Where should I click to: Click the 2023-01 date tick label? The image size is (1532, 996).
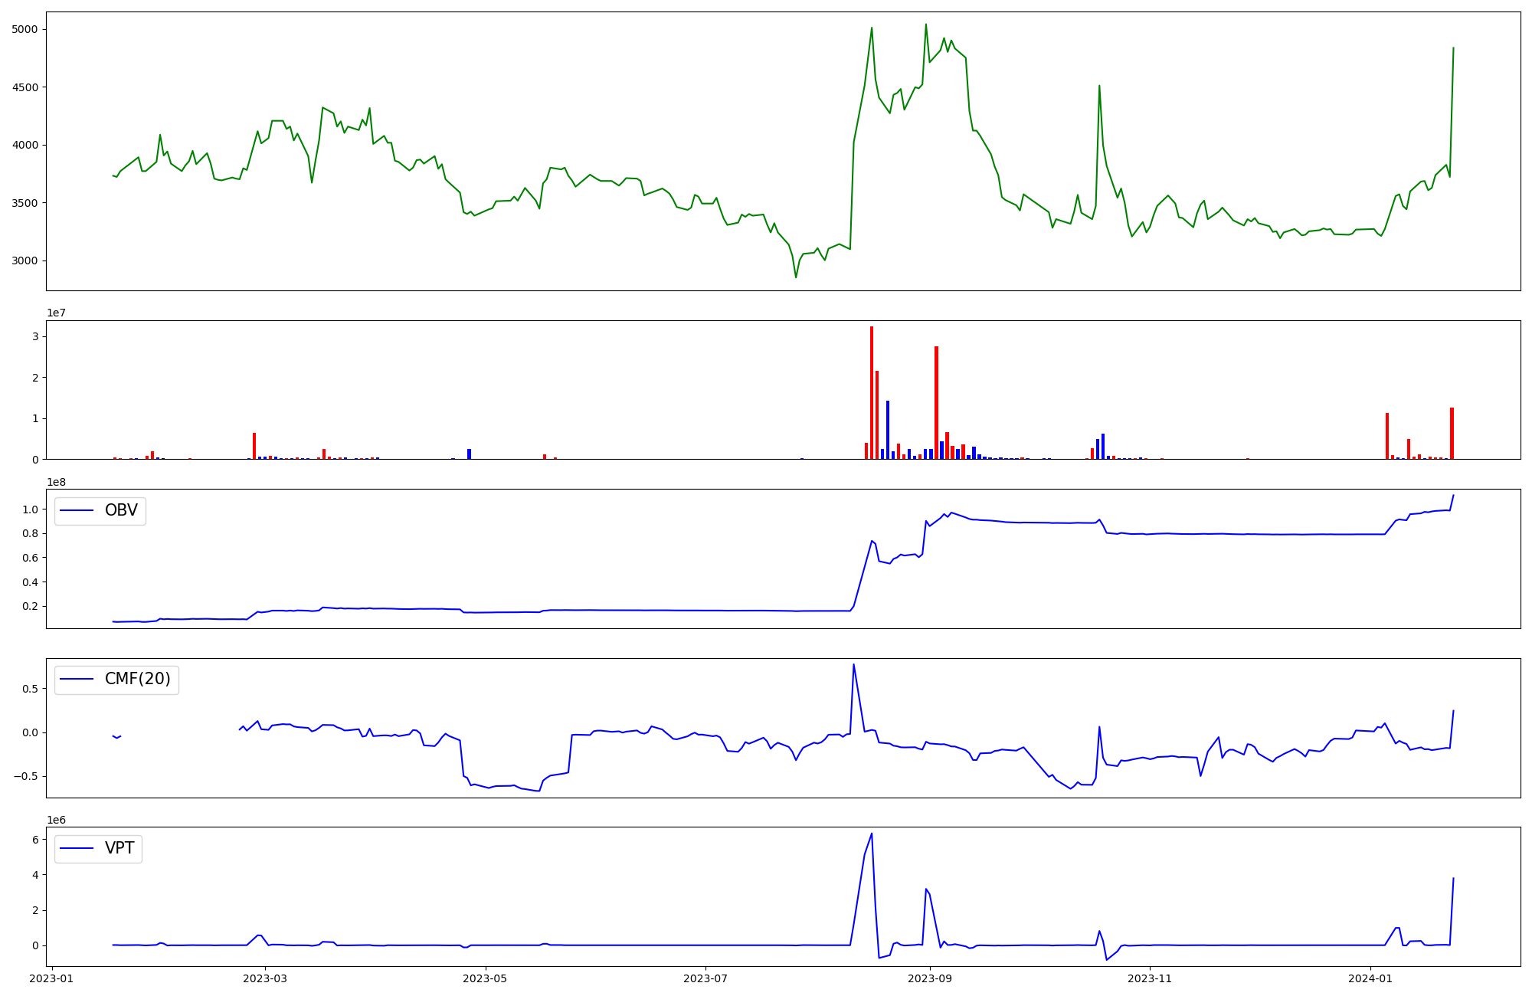point(52,978)
